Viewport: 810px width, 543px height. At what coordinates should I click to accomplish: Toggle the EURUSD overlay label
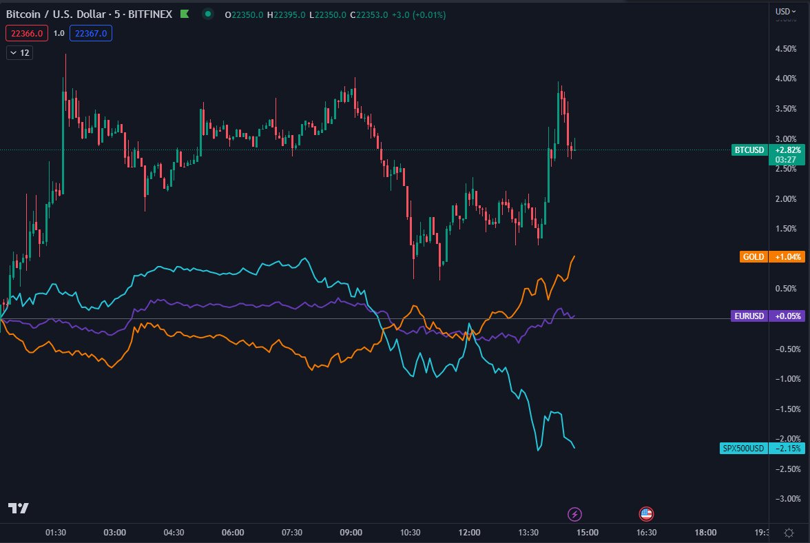tap(749, 316)
